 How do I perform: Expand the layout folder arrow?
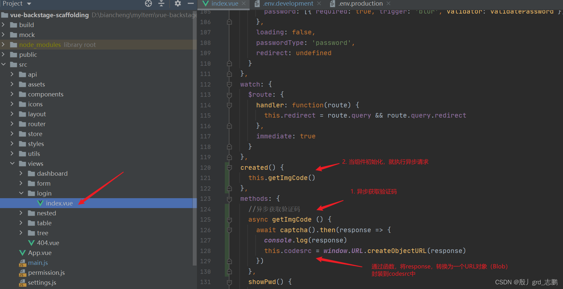(x=12, y=114)
